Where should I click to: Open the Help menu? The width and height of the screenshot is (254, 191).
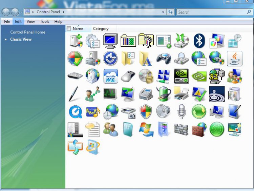coord(58,22)
